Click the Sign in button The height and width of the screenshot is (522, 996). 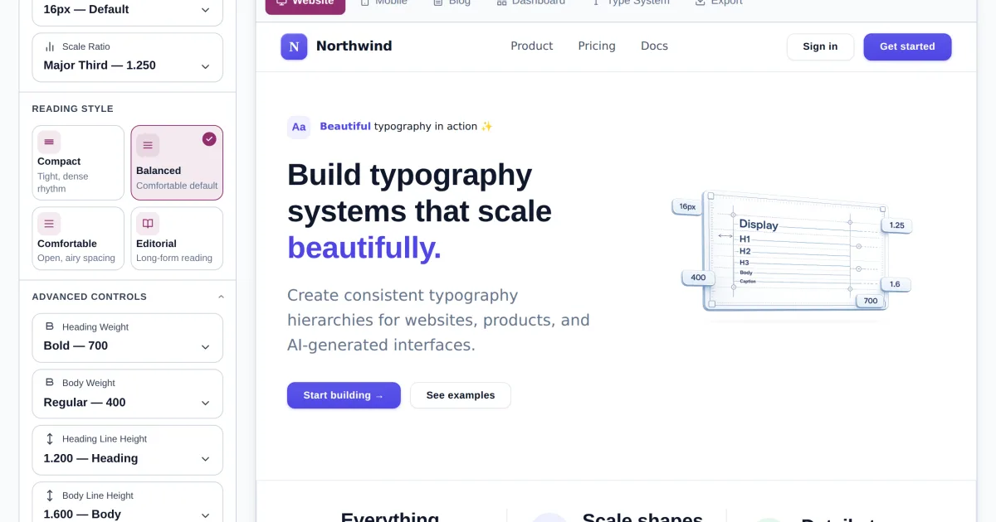coord(820,46)
